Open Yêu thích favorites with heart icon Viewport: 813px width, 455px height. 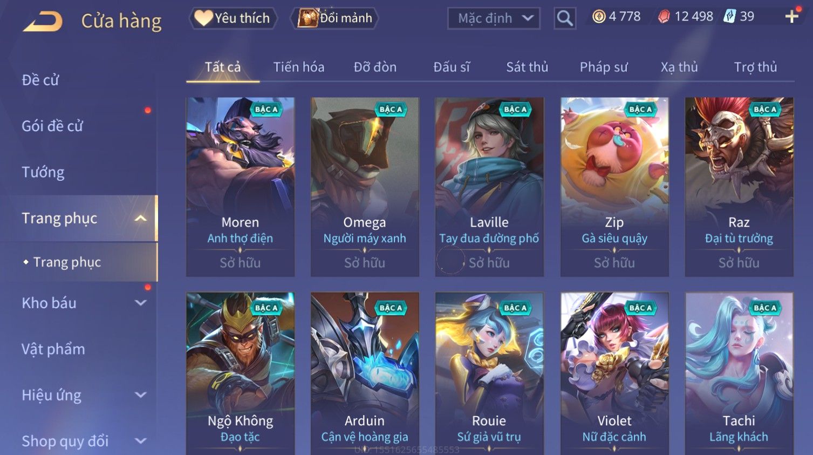coord(233,18)
